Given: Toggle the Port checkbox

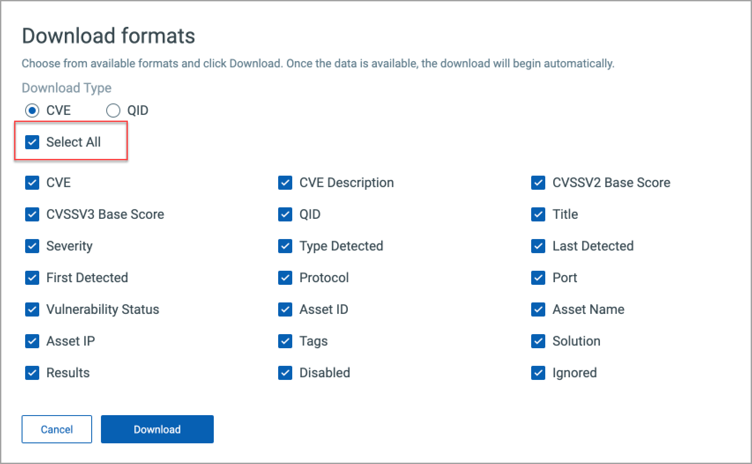Looking at the screenshot, I should pos(538,278).
